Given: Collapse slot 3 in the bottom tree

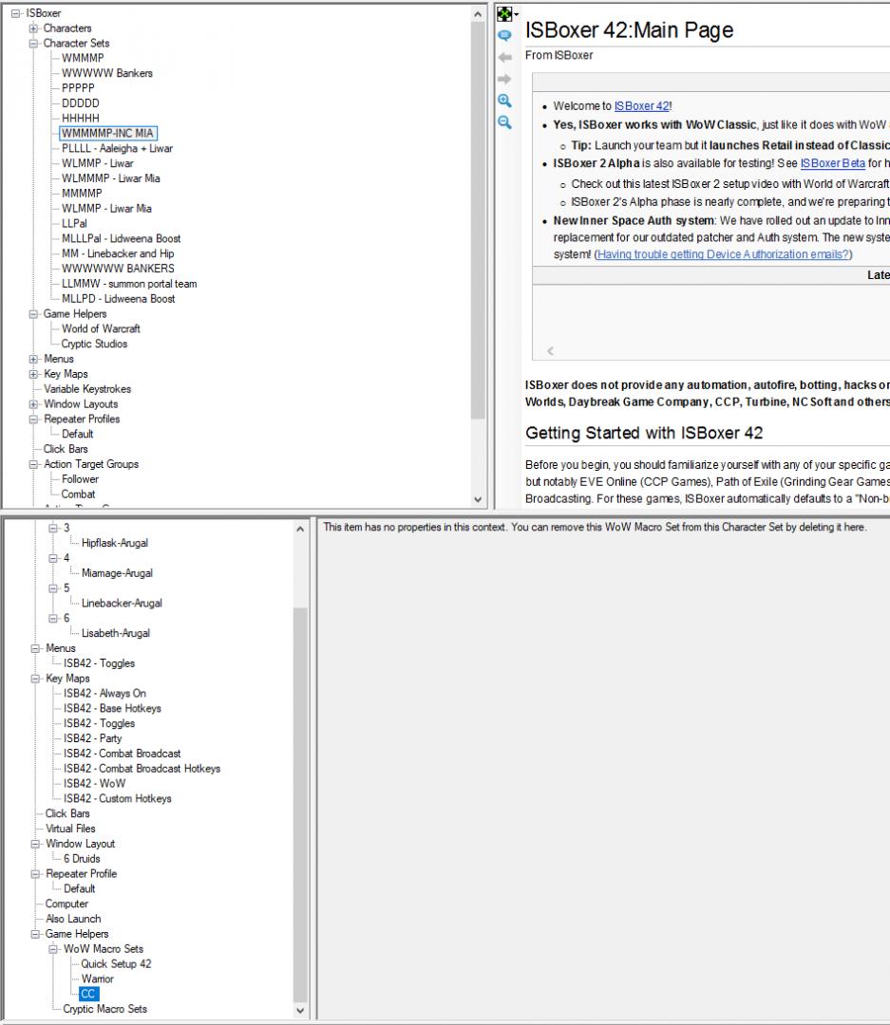Looking at the screenshot, I should click(53, 528).
